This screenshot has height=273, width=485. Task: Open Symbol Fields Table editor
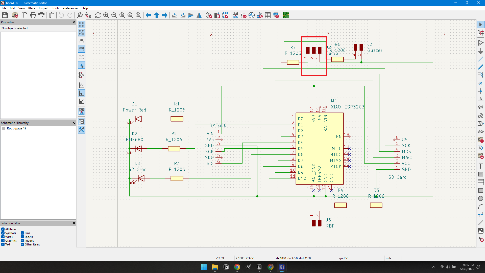click(268, 15)
